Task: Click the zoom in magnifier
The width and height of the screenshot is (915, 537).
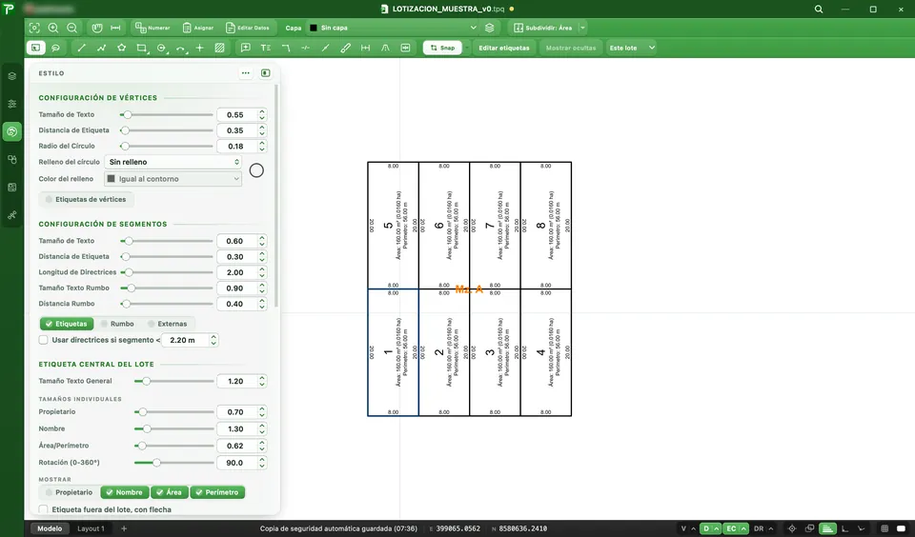Action: coord(53,28)
